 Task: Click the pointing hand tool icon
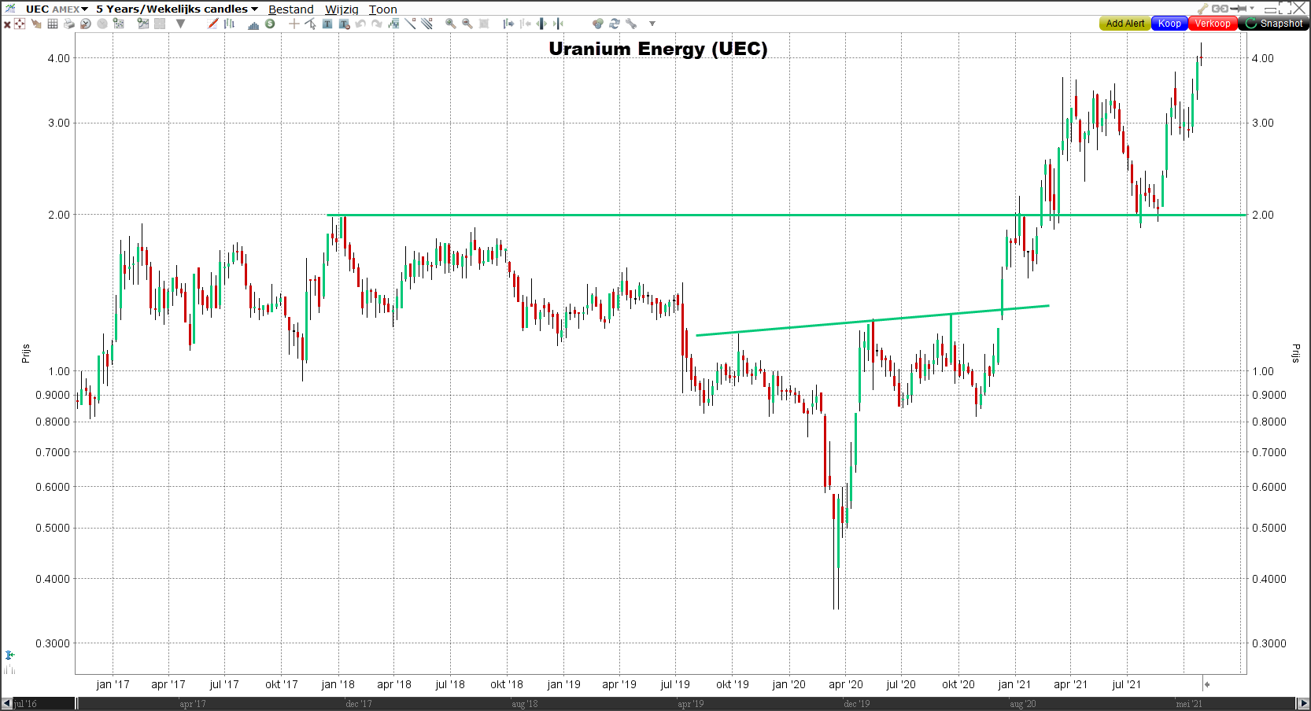coord(36,24)
